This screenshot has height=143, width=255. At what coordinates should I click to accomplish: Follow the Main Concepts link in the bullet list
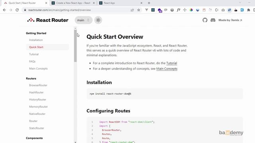coord(167,69)
